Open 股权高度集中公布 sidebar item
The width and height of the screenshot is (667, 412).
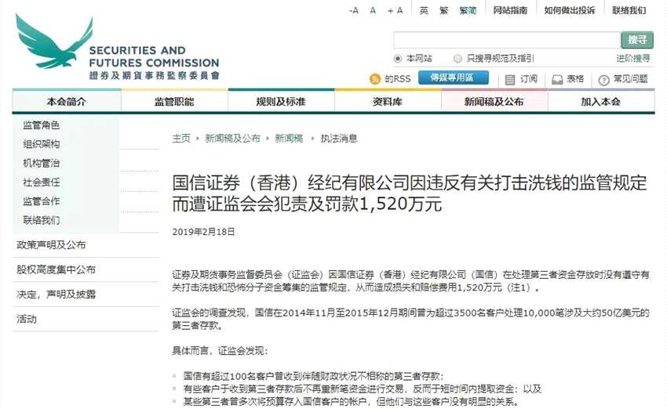(x=56, y=269)
